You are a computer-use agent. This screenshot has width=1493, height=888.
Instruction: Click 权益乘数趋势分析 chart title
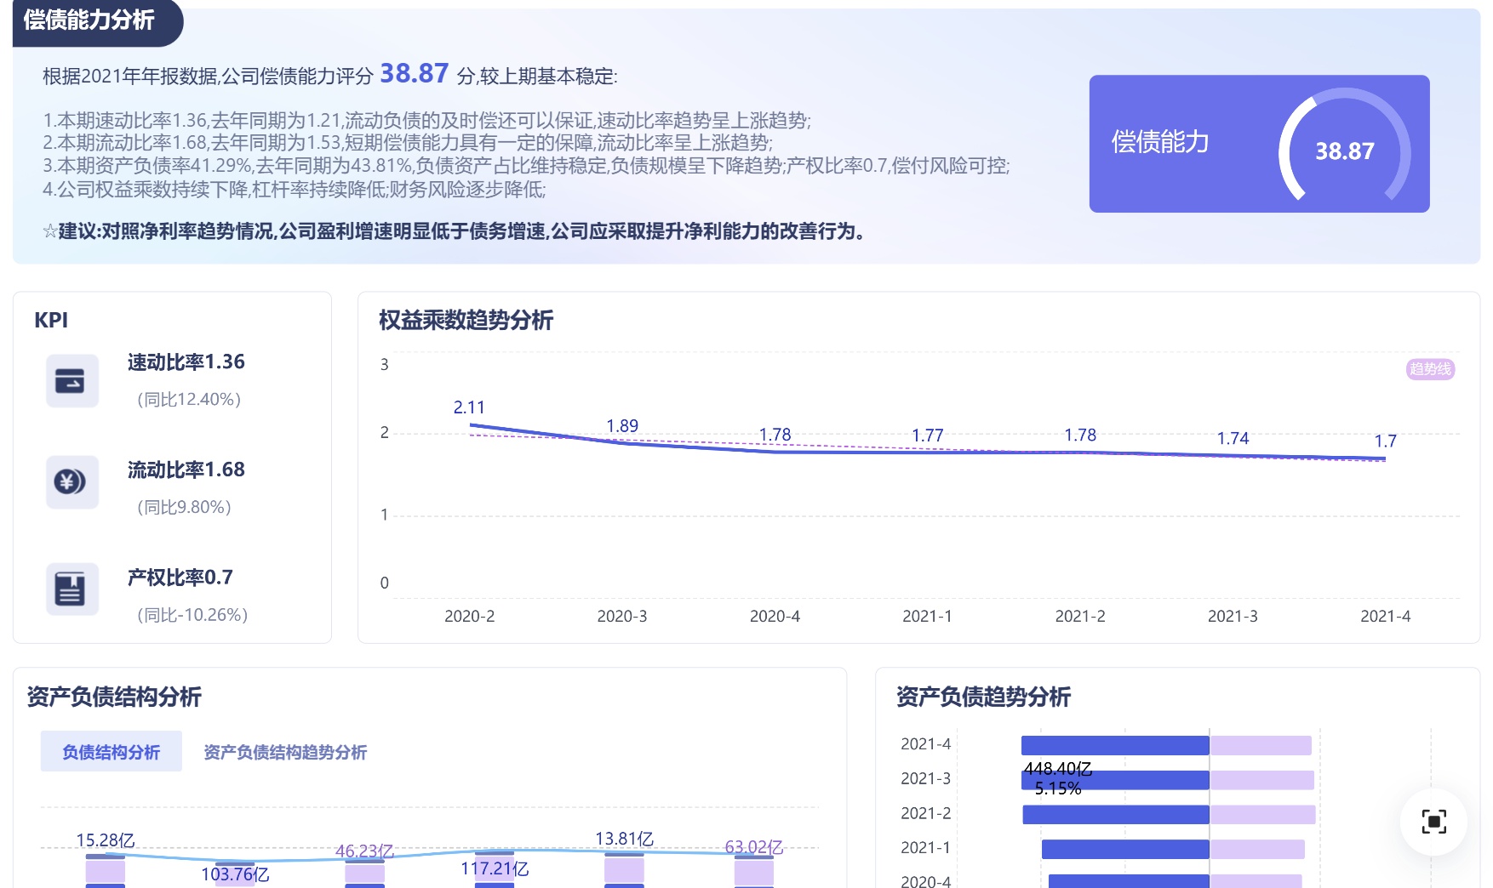(x=466, y=321)
